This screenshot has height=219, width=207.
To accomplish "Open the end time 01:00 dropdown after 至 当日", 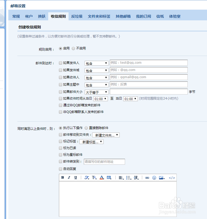I will pos(130,99).
